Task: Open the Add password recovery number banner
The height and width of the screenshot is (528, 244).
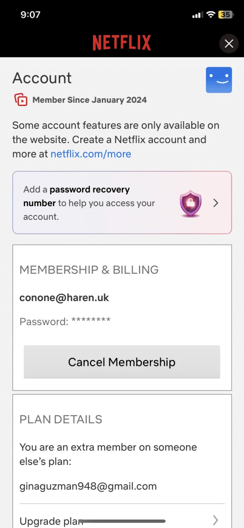Action: 122,203
